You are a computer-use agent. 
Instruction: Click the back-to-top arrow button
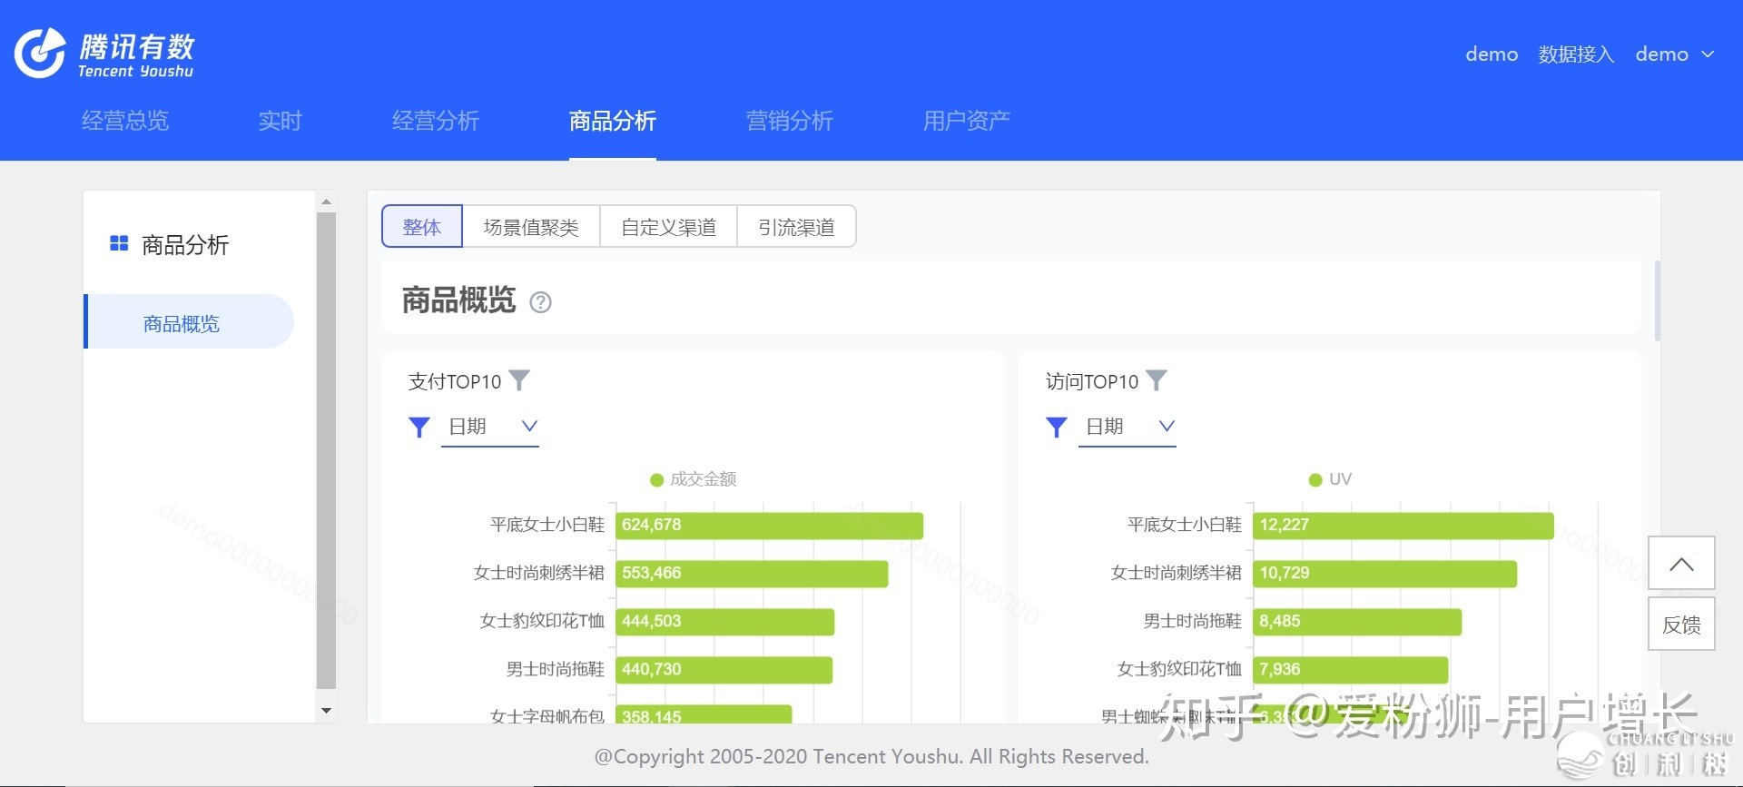(1681, 564)
